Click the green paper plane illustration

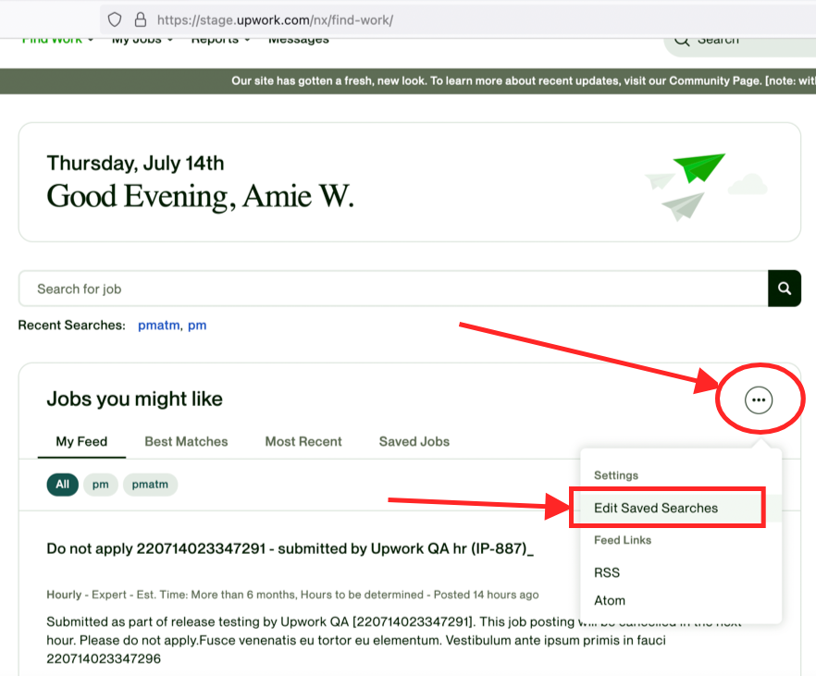coord(699,170)
